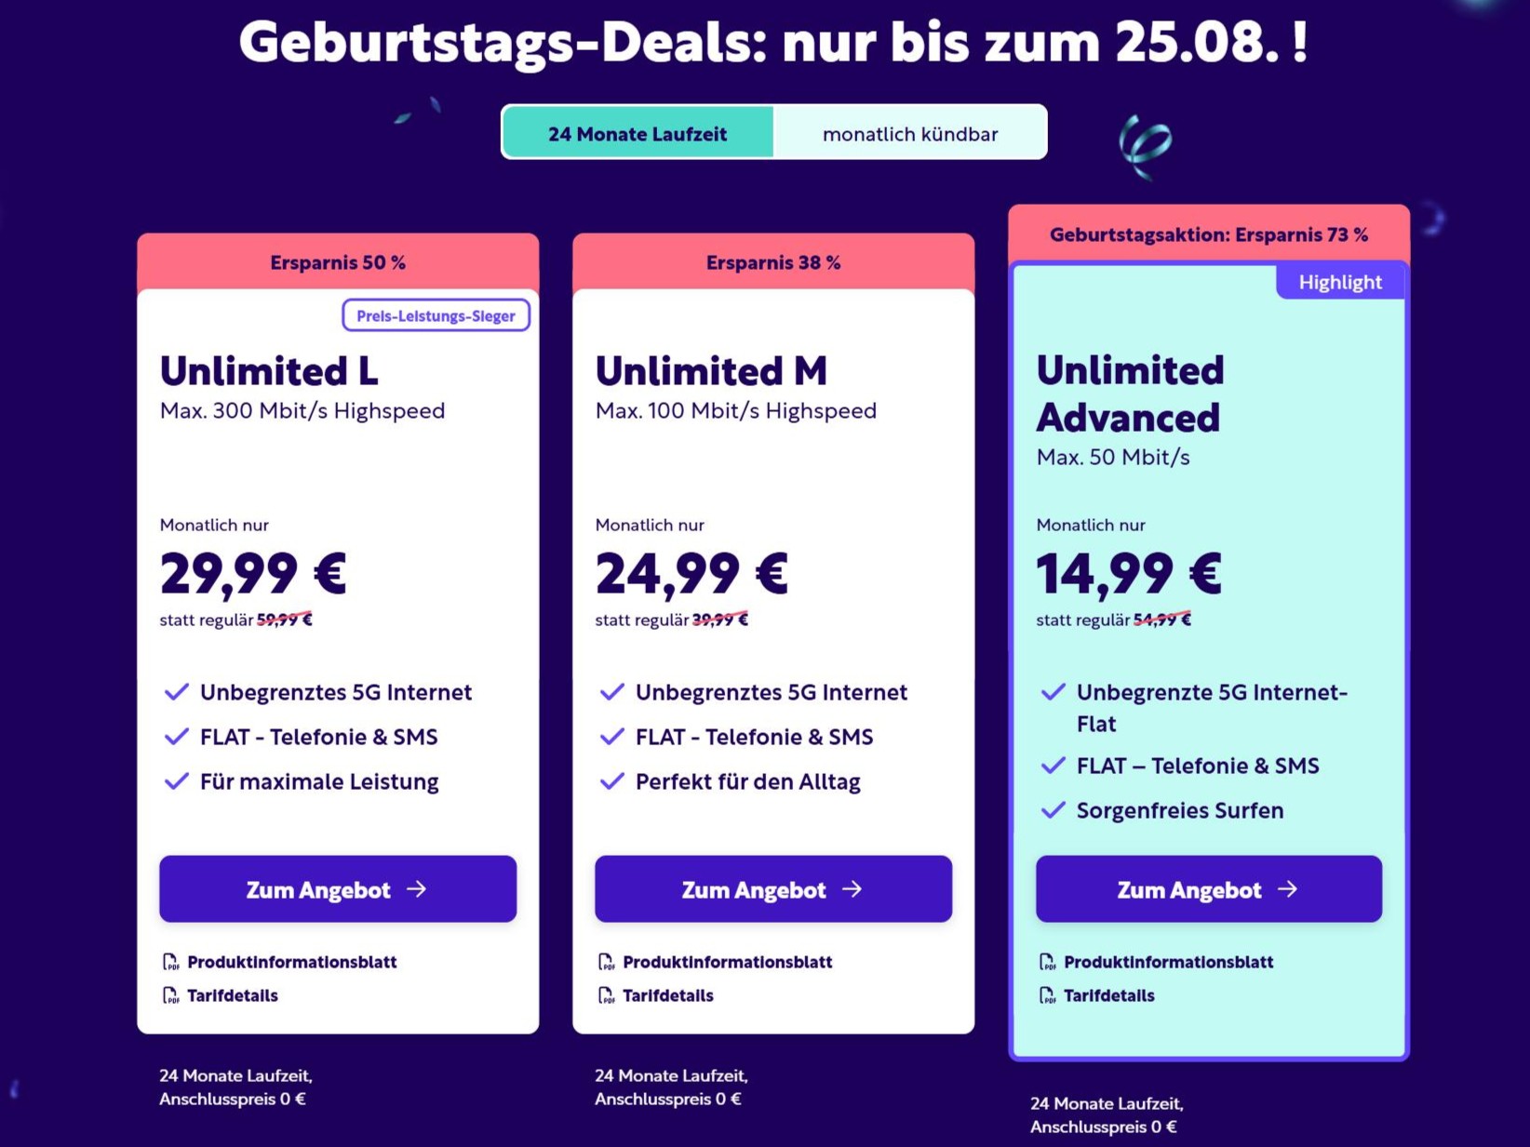Open Zum Angebot for Unlimited L
Viewport: 1530px width, 1147px height.
(338, 889)
